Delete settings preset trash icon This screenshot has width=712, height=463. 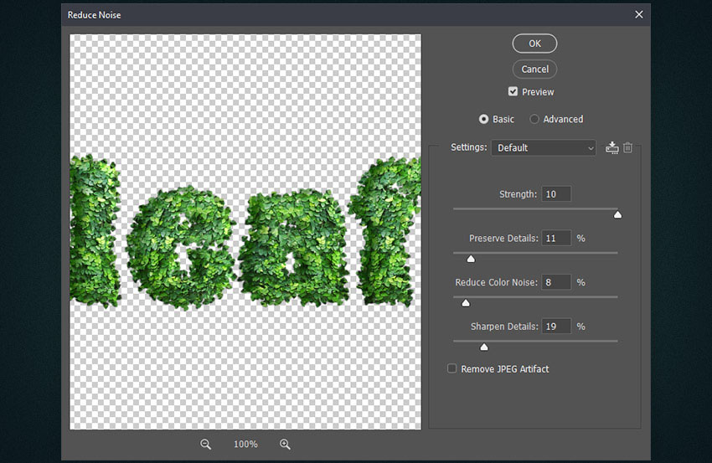[x=627, y=148]
